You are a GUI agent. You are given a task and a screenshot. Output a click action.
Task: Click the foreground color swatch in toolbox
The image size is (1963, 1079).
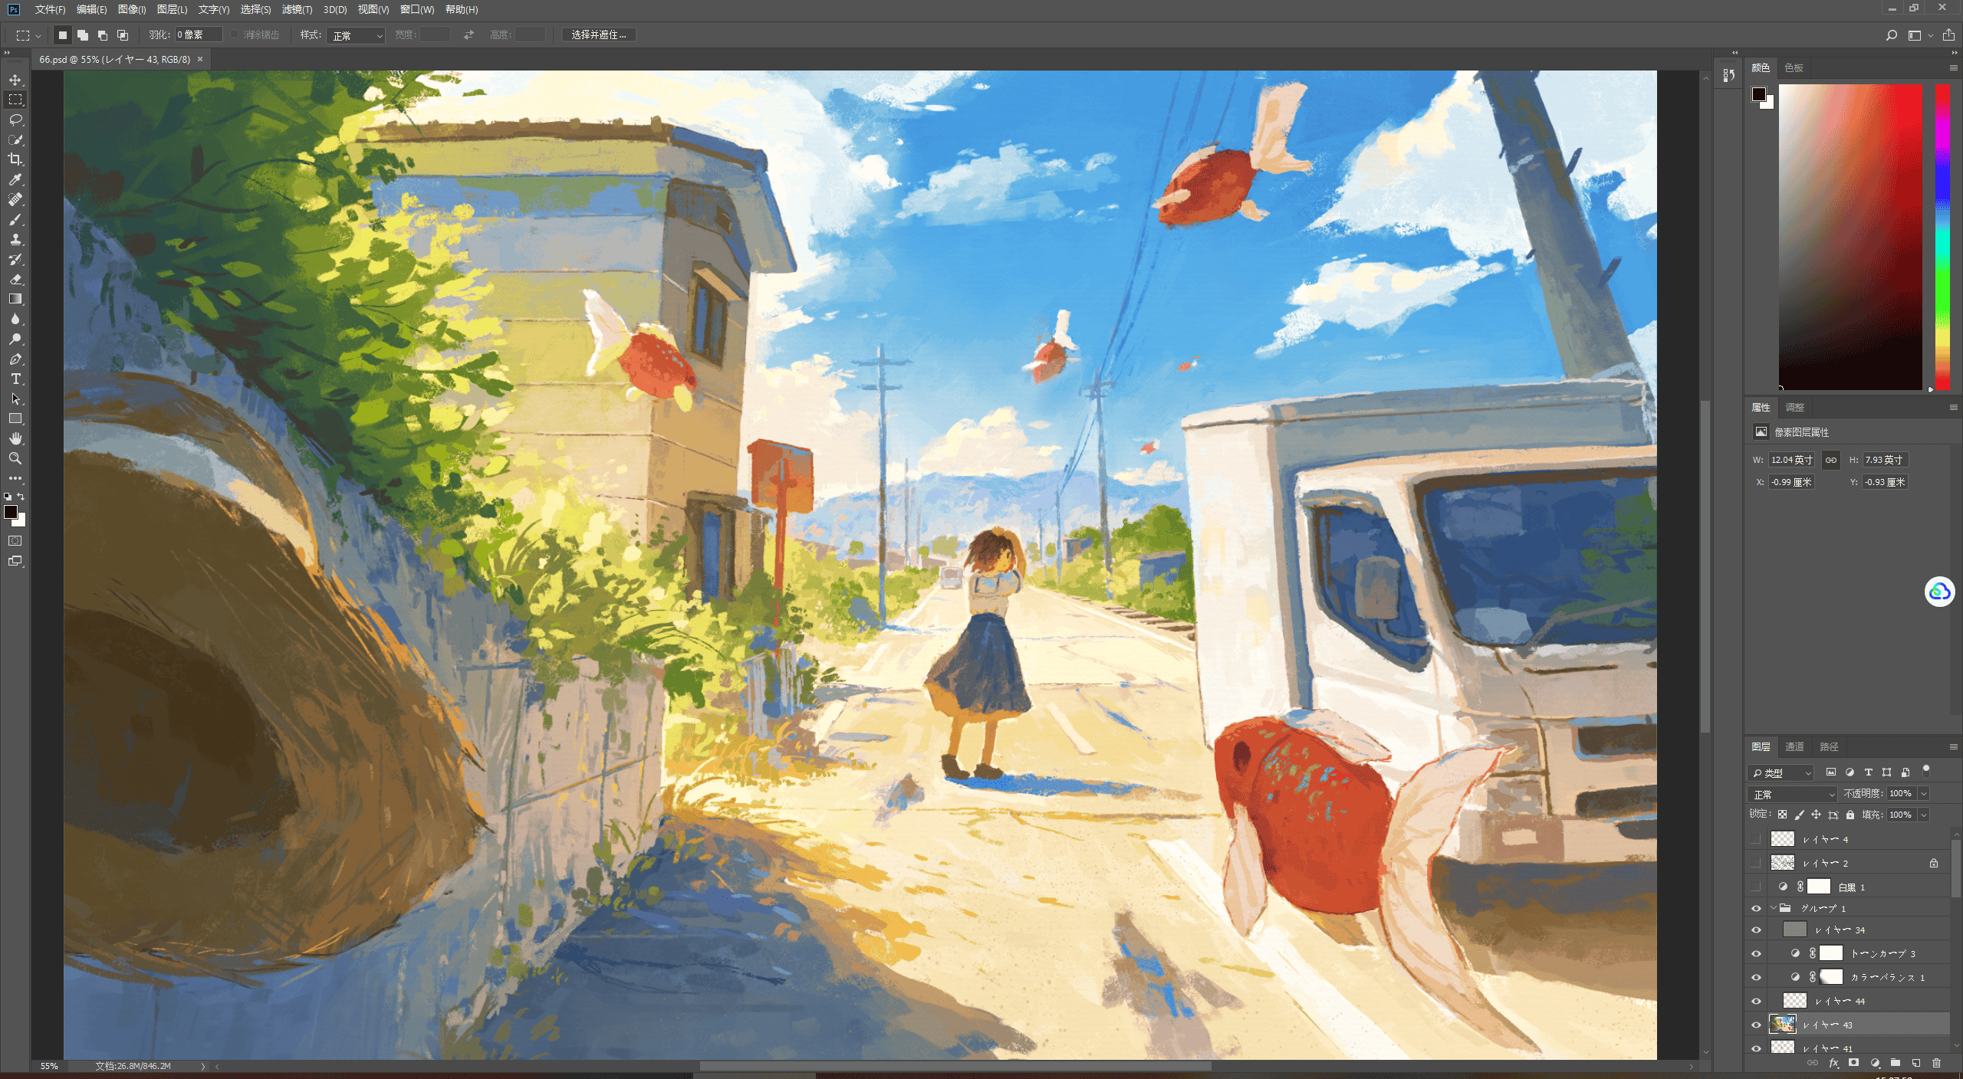[11, 512]
